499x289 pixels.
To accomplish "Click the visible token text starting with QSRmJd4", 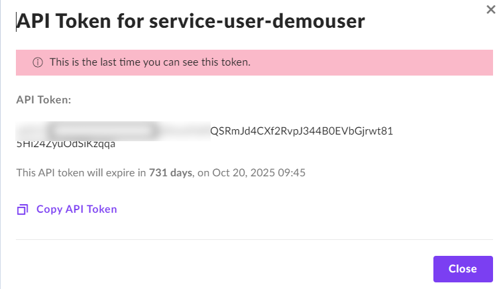I will tap(302, 131).
